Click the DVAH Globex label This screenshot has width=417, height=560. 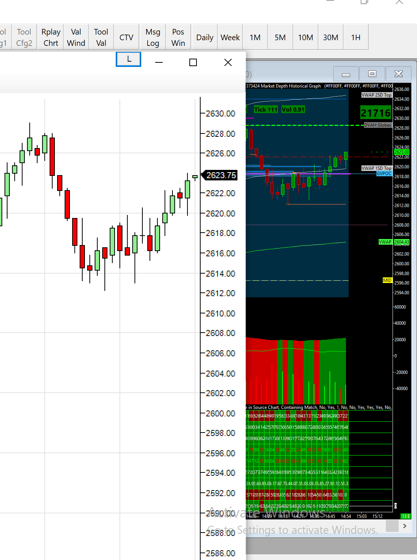(x=378, y=125)
